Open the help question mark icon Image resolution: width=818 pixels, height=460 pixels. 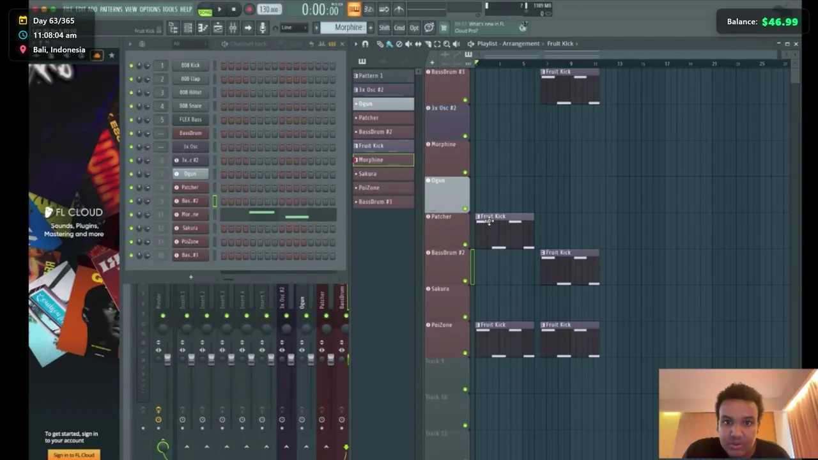pos(429,27)
